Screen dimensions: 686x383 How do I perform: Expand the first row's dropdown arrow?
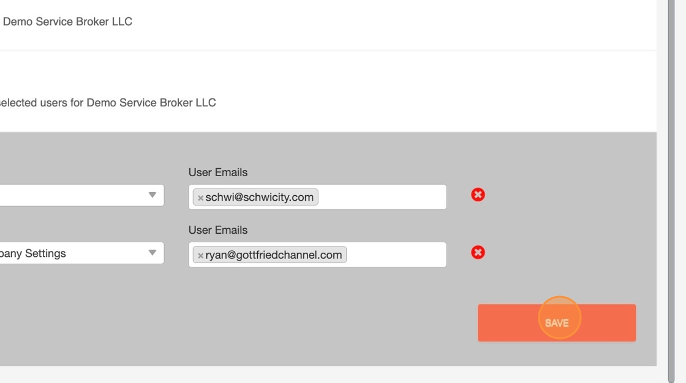click(153, 195)
